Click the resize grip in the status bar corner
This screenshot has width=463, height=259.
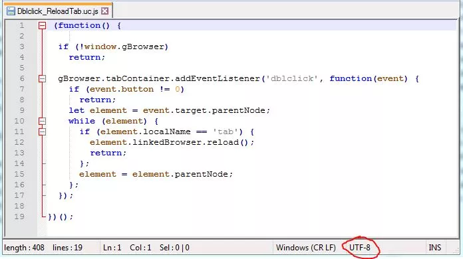click(x=456, y=250)
